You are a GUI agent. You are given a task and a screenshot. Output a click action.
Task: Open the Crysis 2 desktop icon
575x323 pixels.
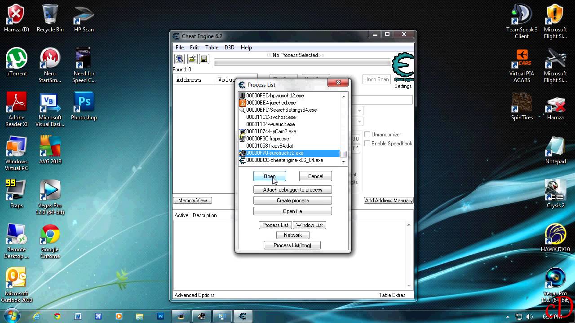556,194
